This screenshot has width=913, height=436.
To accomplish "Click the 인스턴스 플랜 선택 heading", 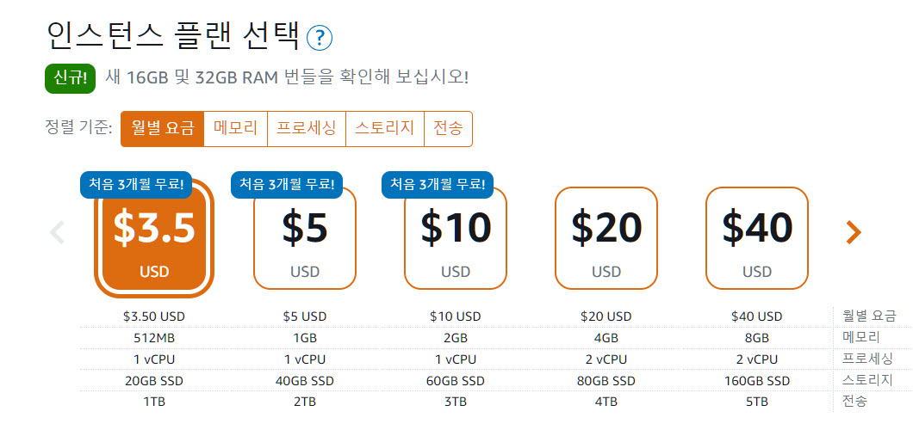I will [173, 36].
